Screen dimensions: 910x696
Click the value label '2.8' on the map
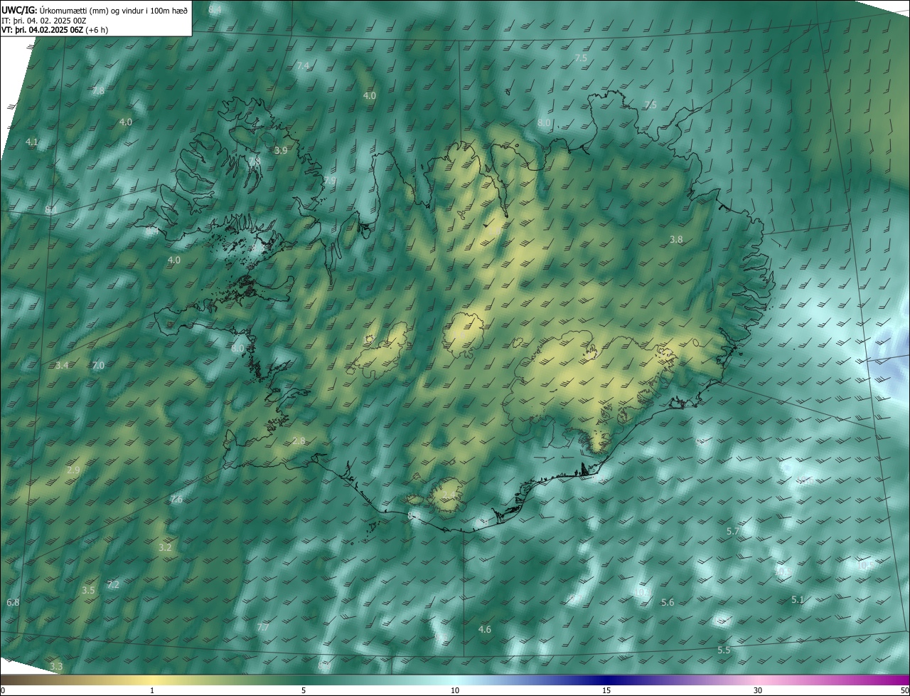299,441
